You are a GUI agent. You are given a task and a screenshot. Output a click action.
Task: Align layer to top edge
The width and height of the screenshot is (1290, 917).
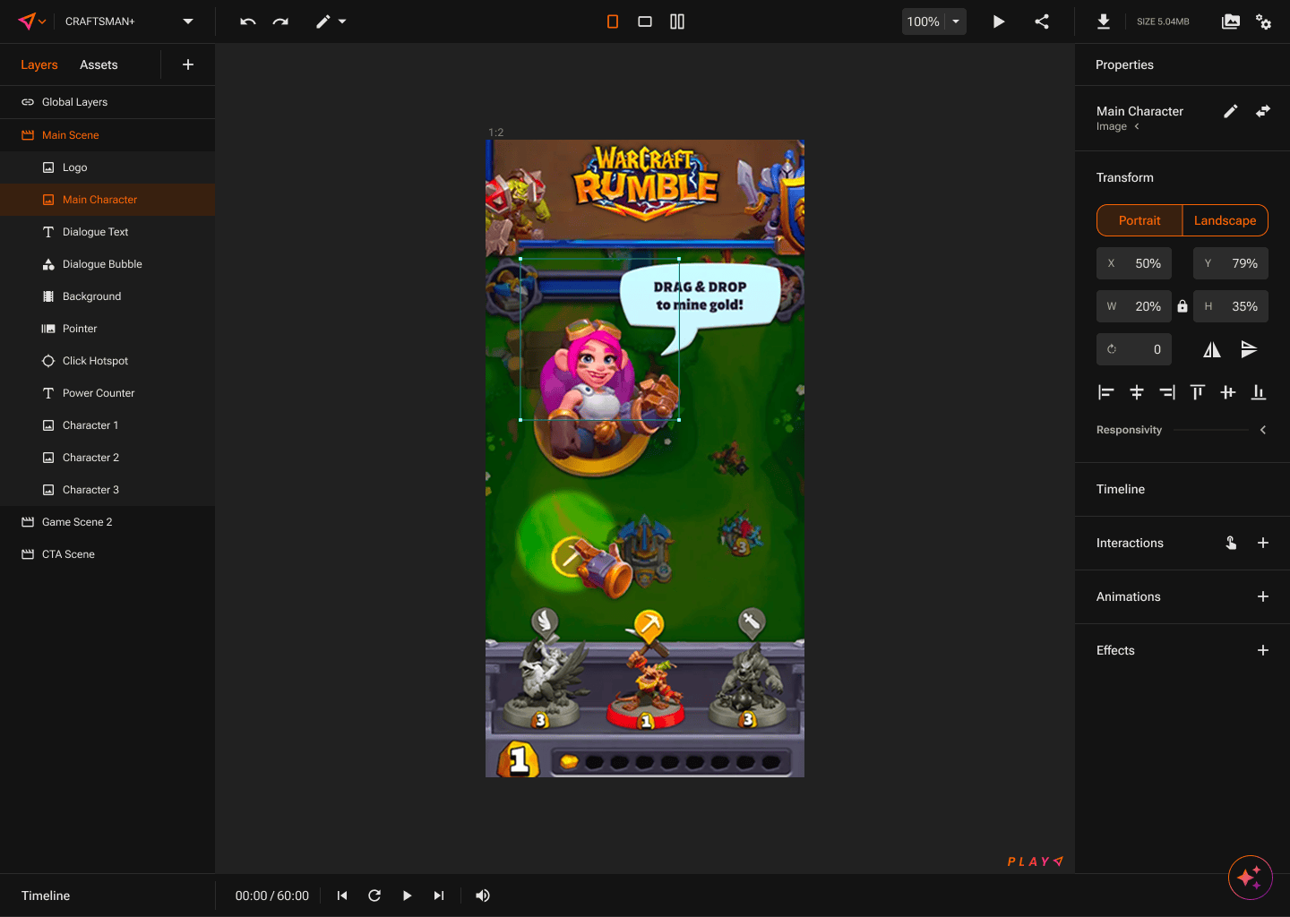(1198, 392)
